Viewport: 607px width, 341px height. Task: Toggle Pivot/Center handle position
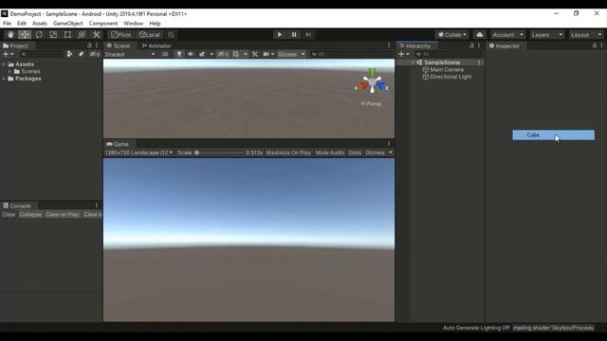tap(121, 35)
